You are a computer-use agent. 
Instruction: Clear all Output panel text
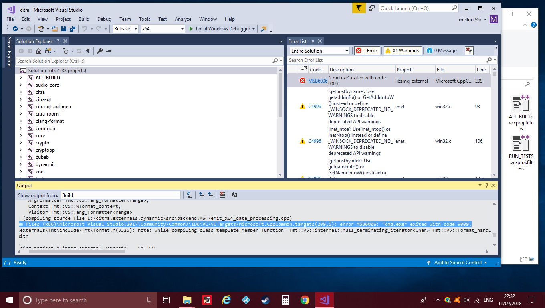click(x=222, y=195)
